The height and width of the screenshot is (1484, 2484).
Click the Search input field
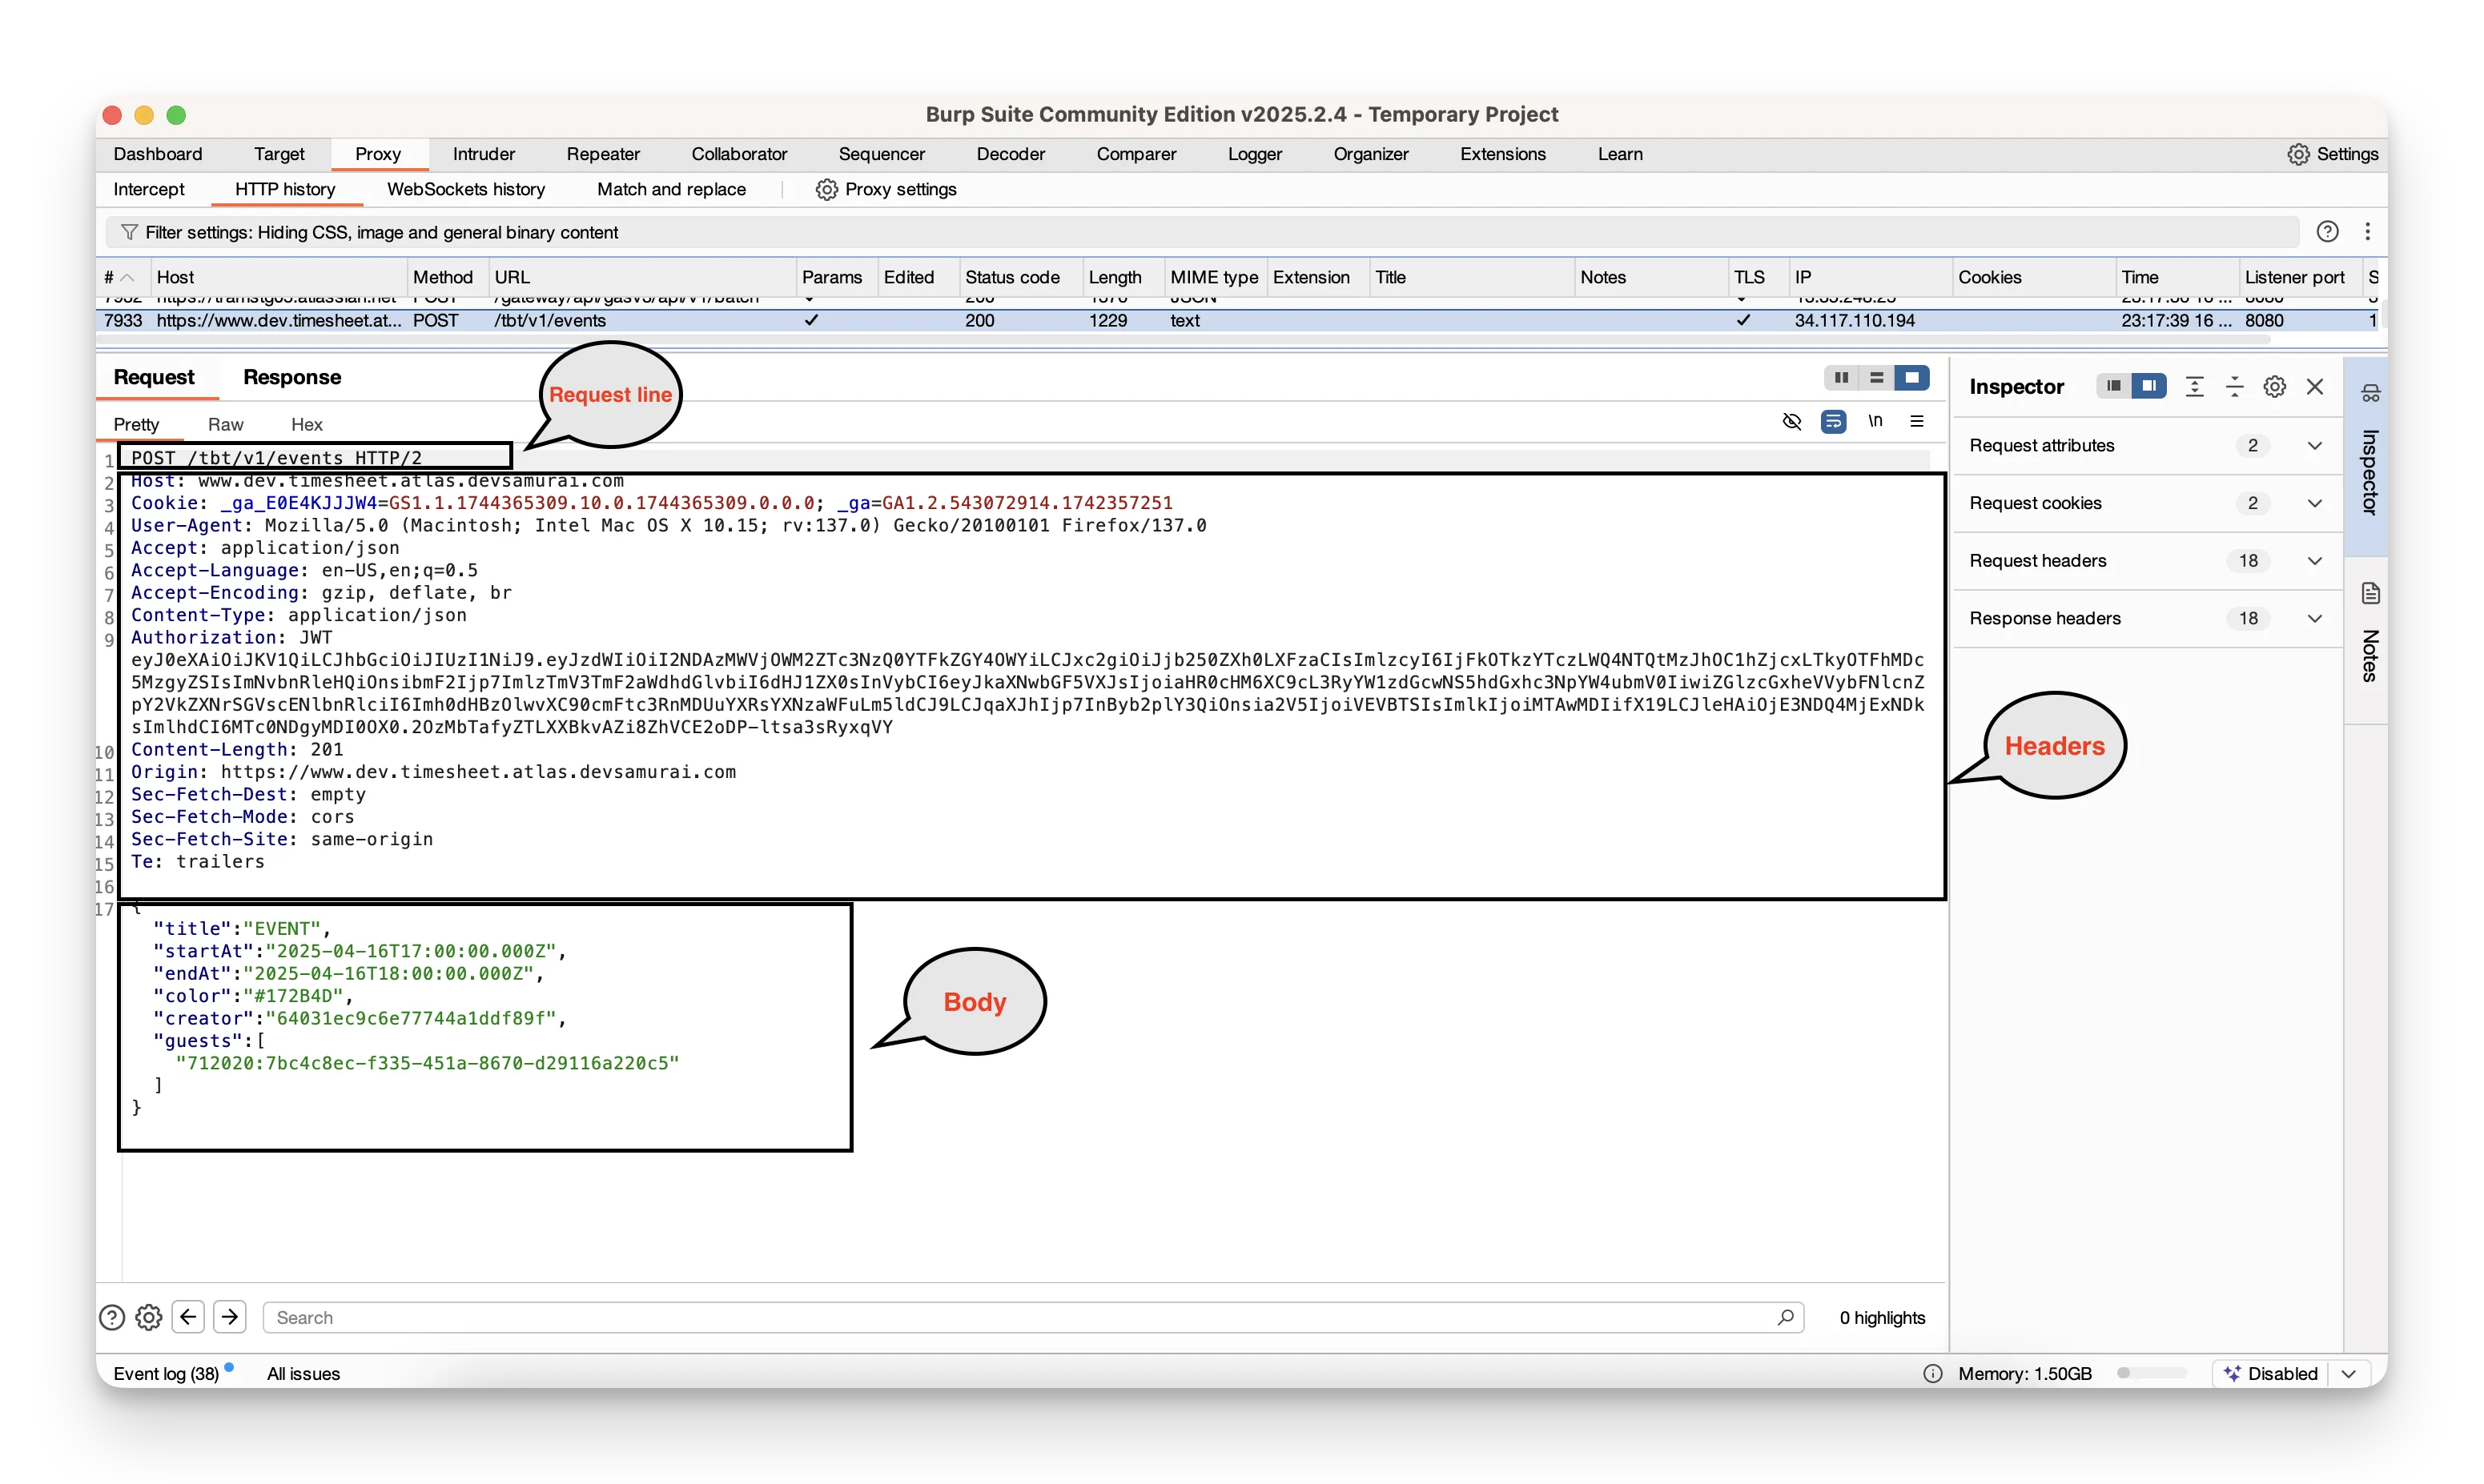tap(1020, 1317)
